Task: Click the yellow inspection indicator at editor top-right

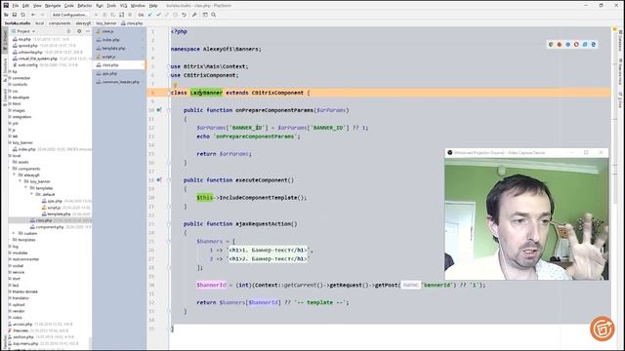Action: (614, 29)
